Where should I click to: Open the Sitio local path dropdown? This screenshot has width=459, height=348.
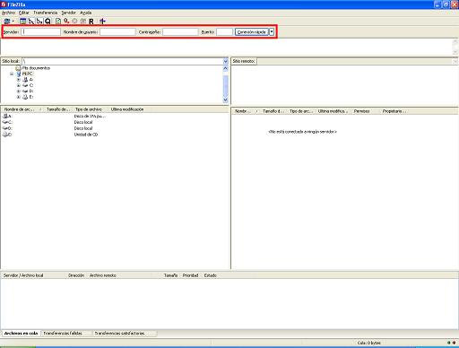[x=226, y=61]
